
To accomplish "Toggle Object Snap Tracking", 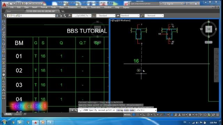I will point(161,115).
